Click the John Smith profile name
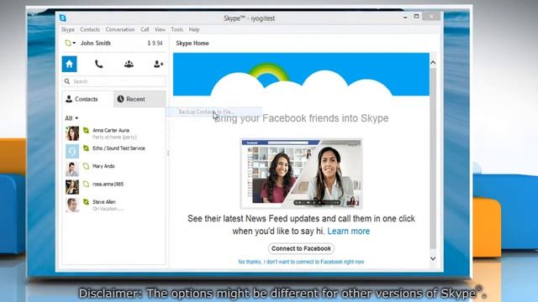The width and height of the screenshot is (538, 302). coord(96,43)
